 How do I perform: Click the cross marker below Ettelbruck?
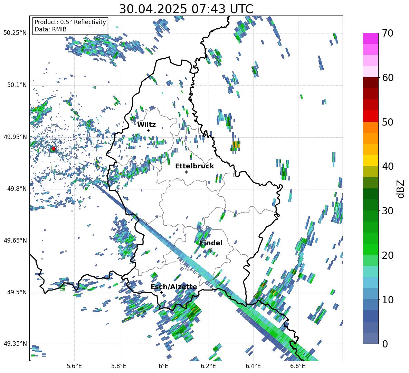pos(186,172)
